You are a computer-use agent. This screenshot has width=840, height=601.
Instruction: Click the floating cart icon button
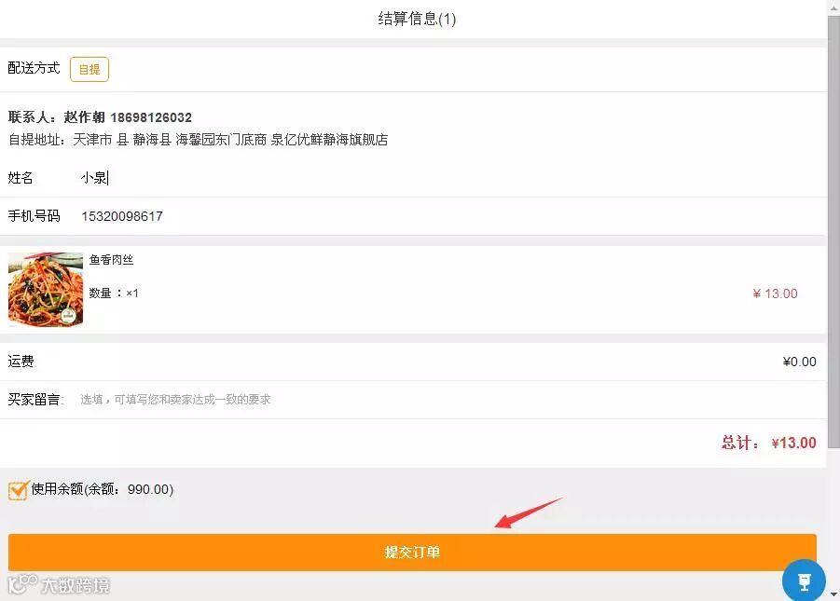(x=804, y=581)
